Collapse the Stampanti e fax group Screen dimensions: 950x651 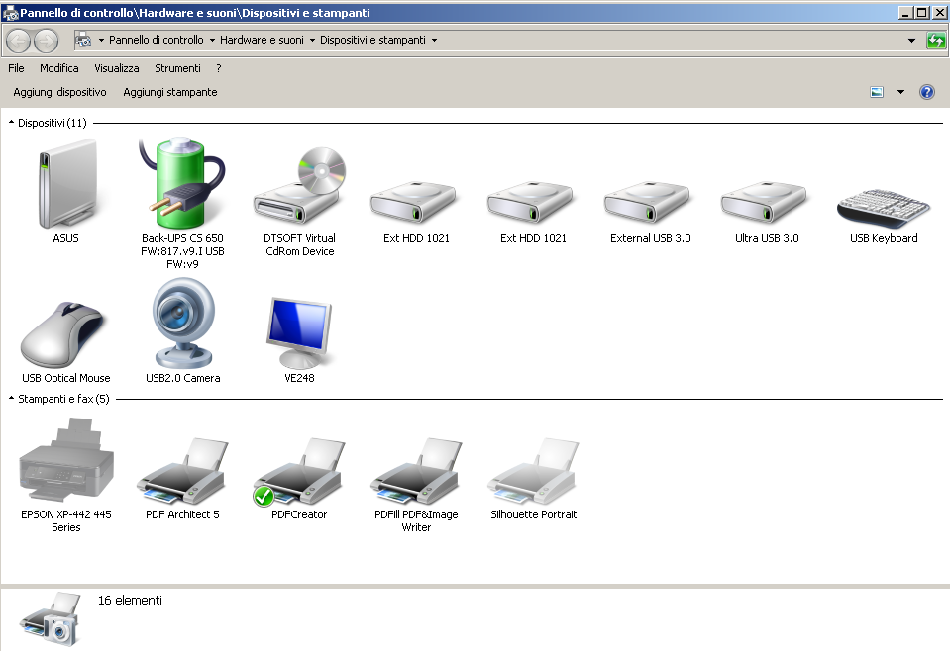(x=11, y=399)
